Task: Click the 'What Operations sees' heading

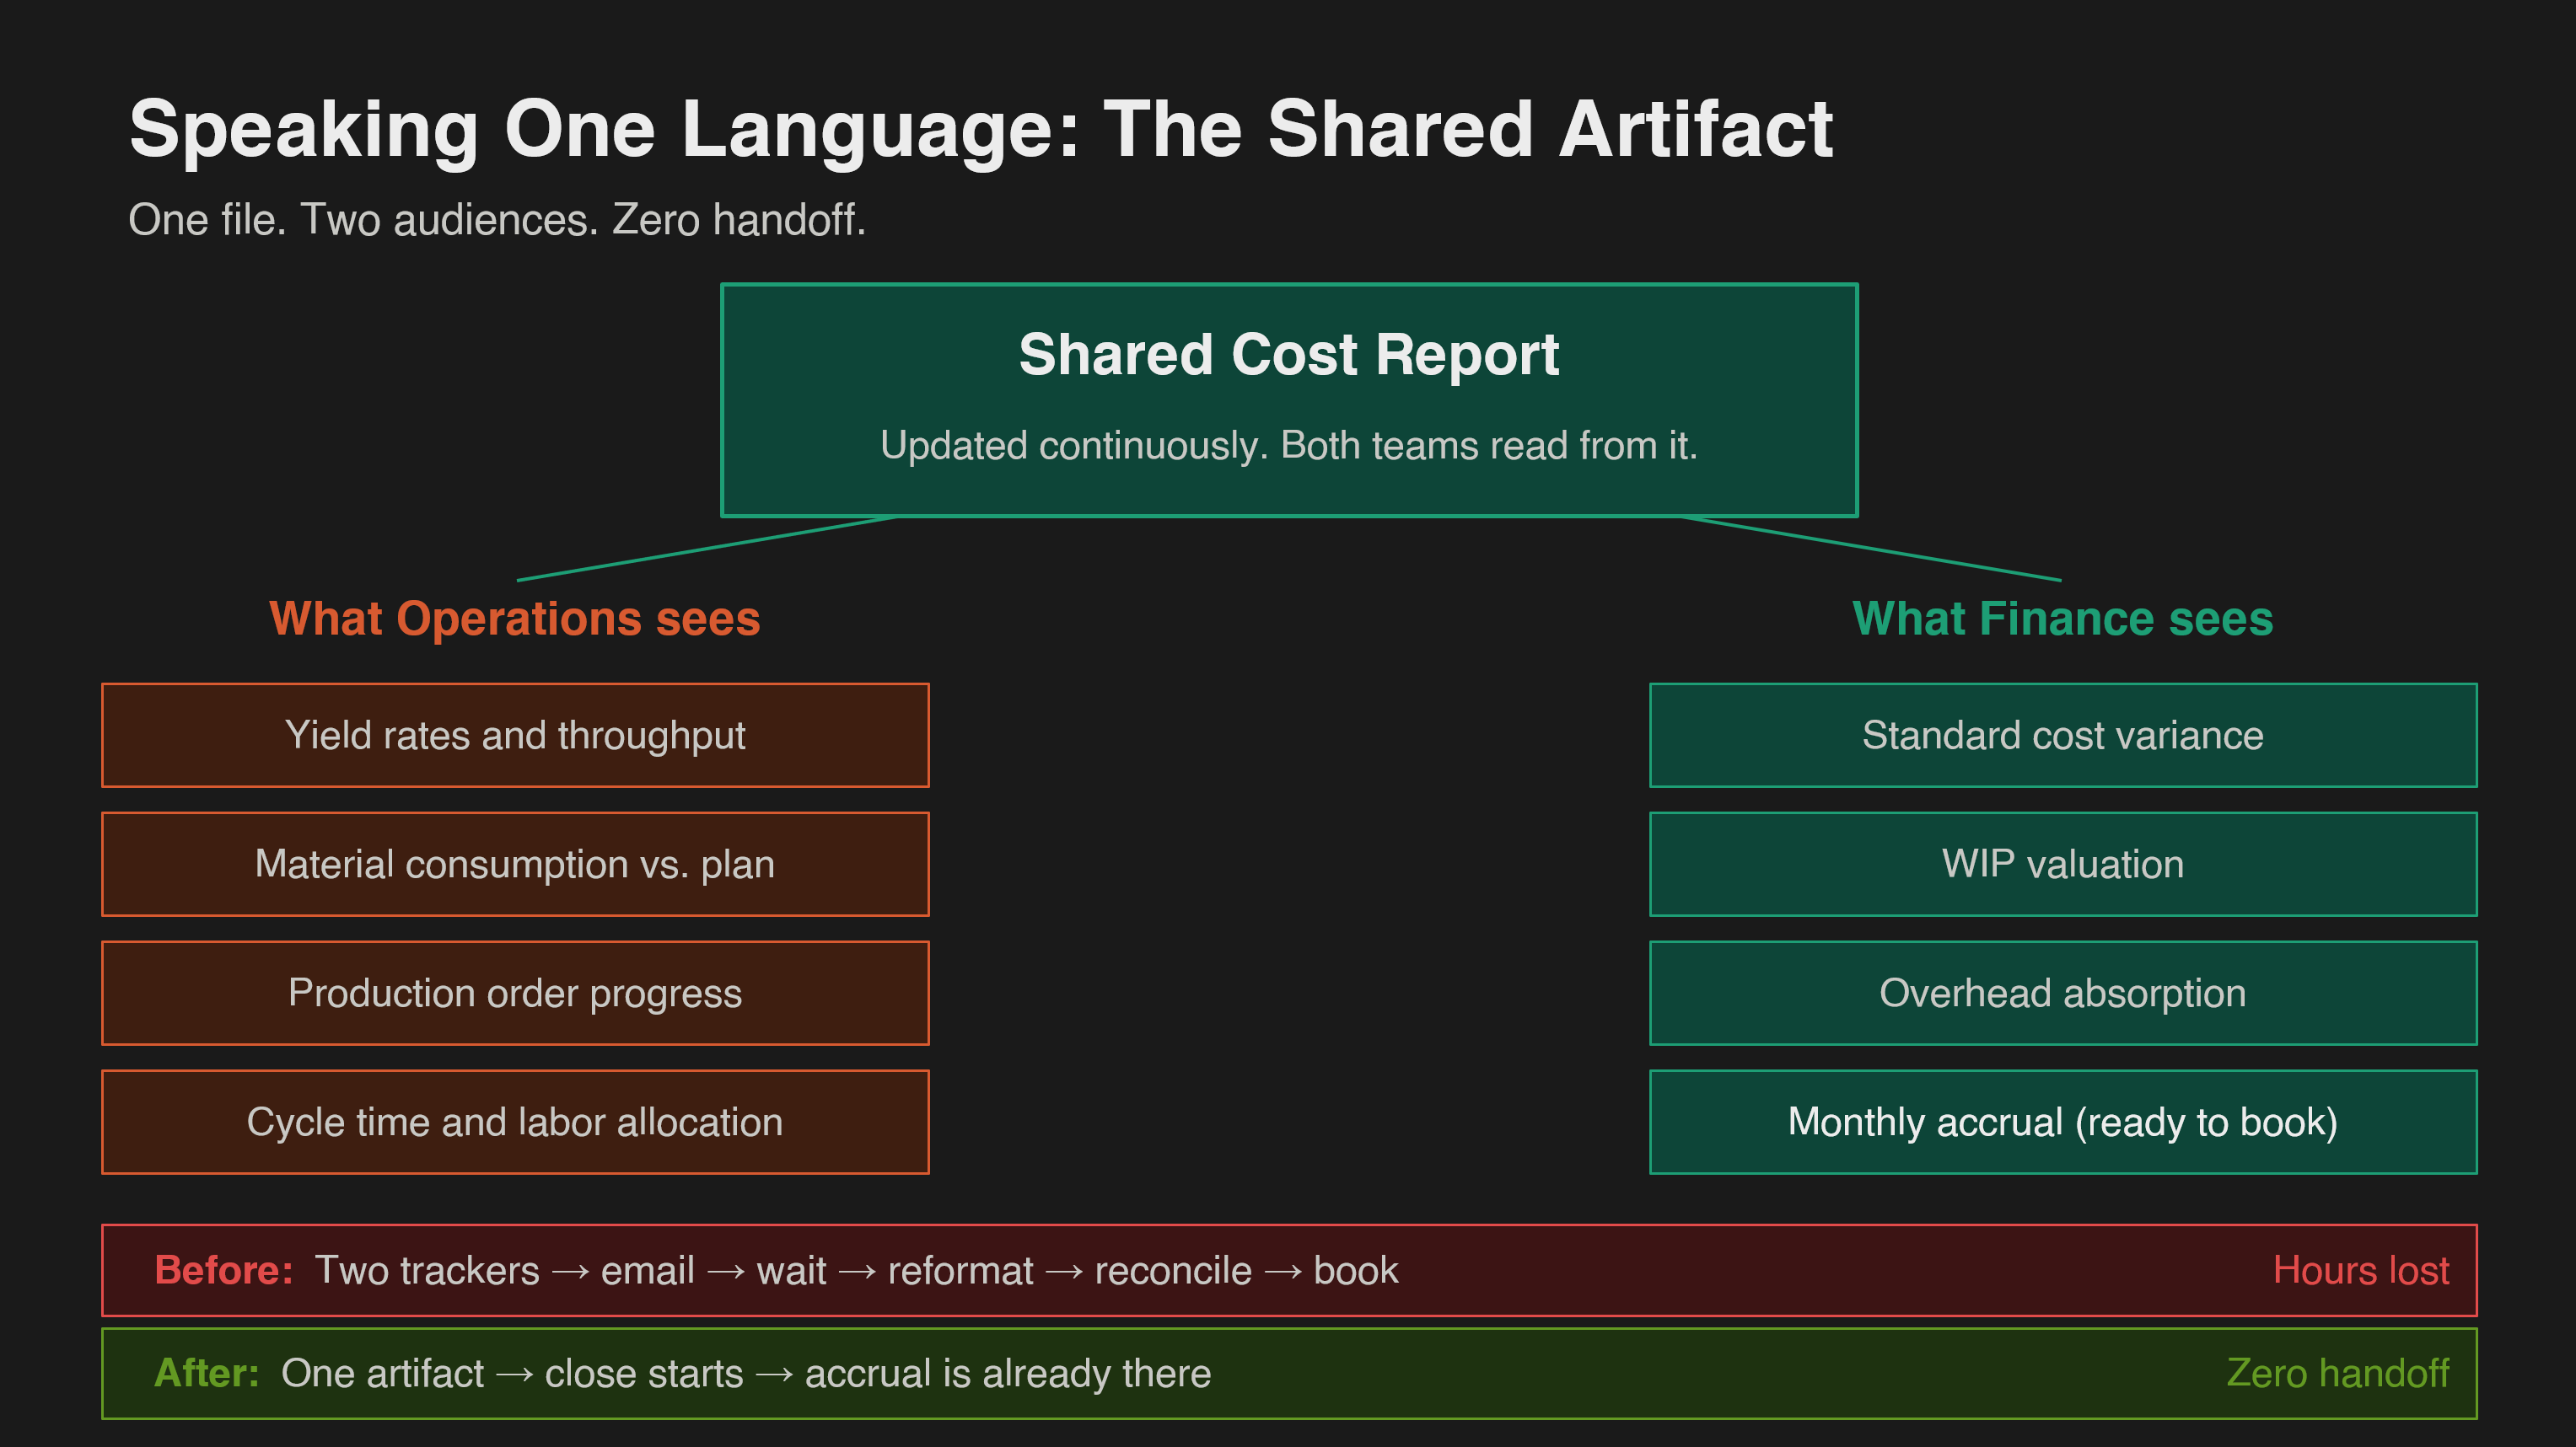Action: [515, 619]
